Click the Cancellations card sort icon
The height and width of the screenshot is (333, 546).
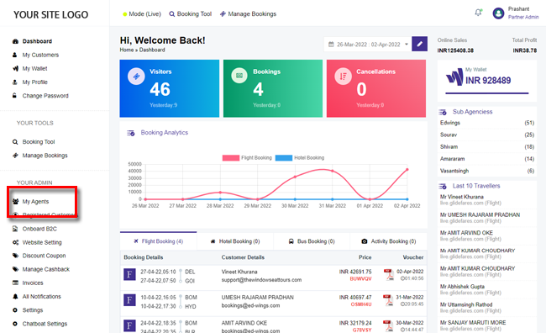click(343, 76)
